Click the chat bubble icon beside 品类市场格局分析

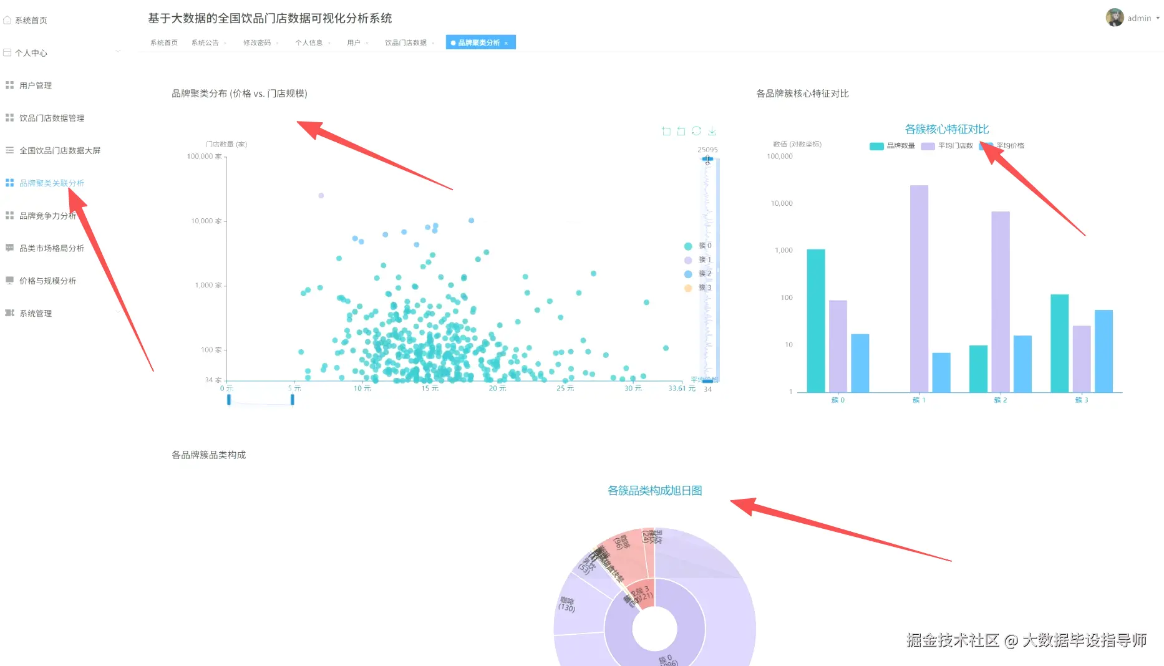(x=9, y=248)
